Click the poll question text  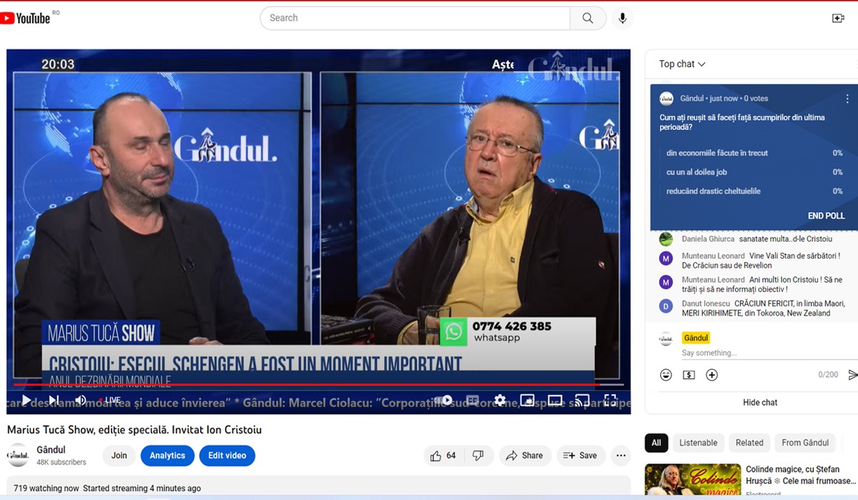pos(742,122)
